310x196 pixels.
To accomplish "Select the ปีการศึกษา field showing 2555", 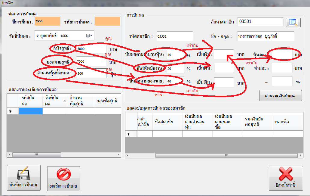I will point(48,21).
